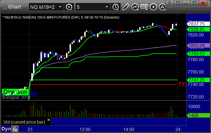This screenshot has height=133, width=211.
Task: Click the 23 date axis label
Action: [x=30, y=129]
